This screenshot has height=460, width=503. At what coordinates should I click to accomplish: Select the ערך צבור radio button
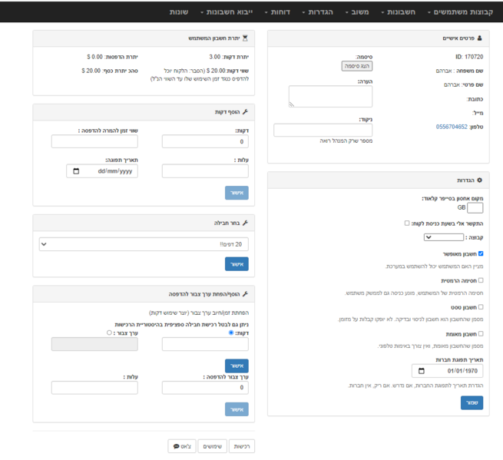click(x=109, y=333)
